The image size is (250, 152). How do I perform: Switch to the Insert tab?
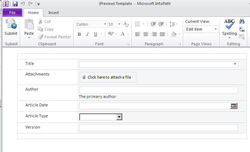[x=54, y=13]
